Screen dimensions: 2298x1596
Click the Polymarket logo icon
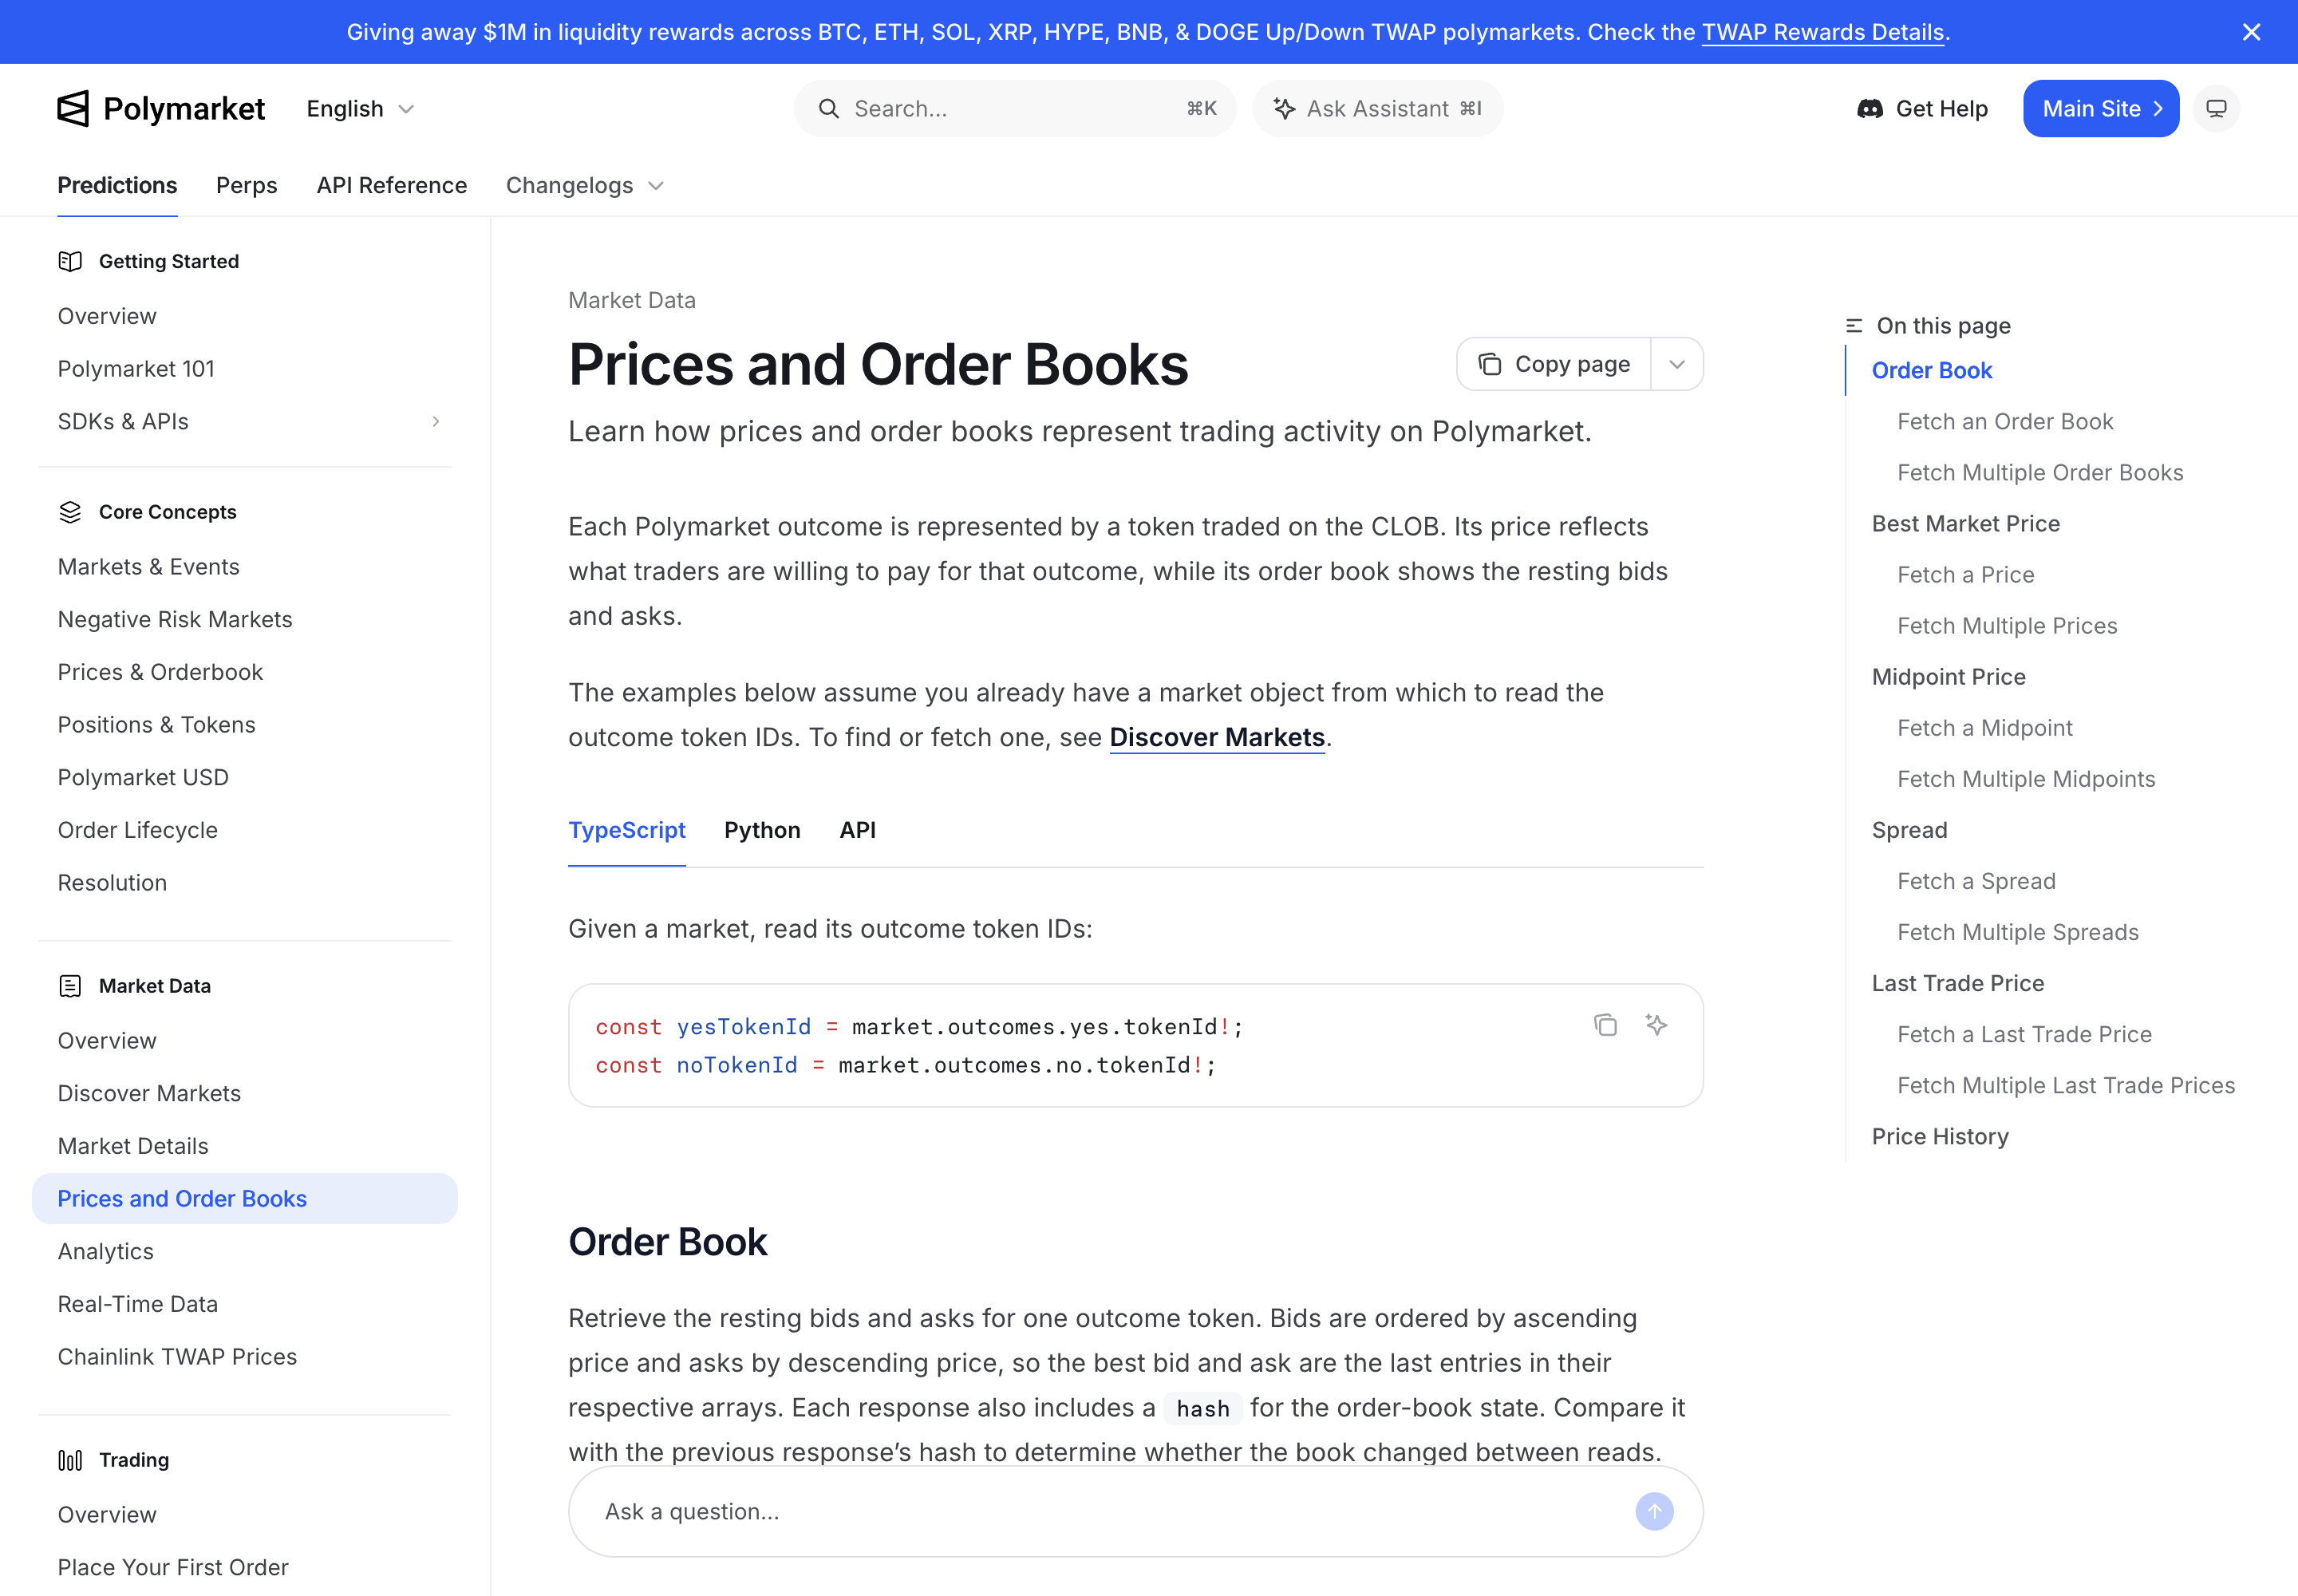(x=73, y=108)
